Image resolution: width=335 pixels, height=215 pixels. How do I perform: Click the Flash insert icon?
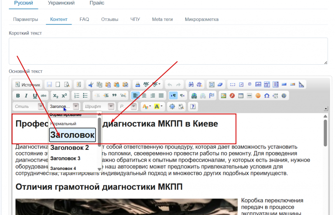(232, 96)
